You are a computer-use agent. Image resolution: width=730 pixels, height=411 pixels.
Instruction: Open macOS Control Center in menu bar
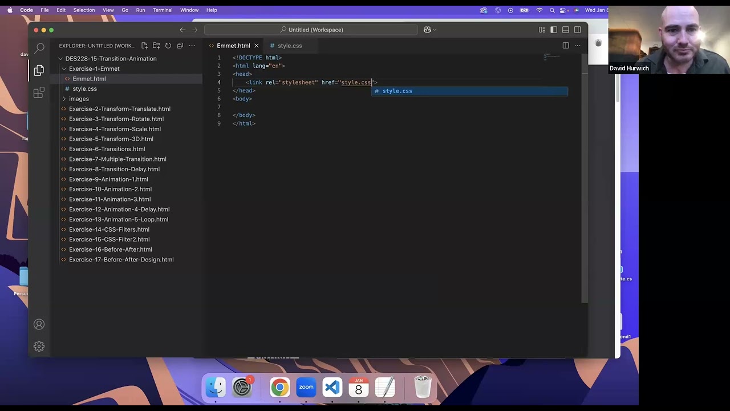tap(564, 10)
